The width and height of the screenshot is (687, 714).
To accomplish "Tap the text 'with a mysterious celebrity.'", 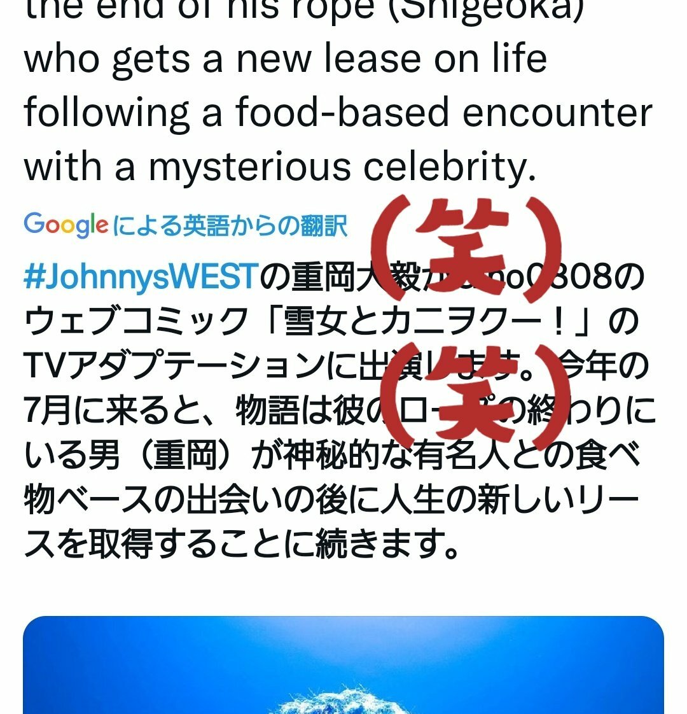I will [280, 167].
